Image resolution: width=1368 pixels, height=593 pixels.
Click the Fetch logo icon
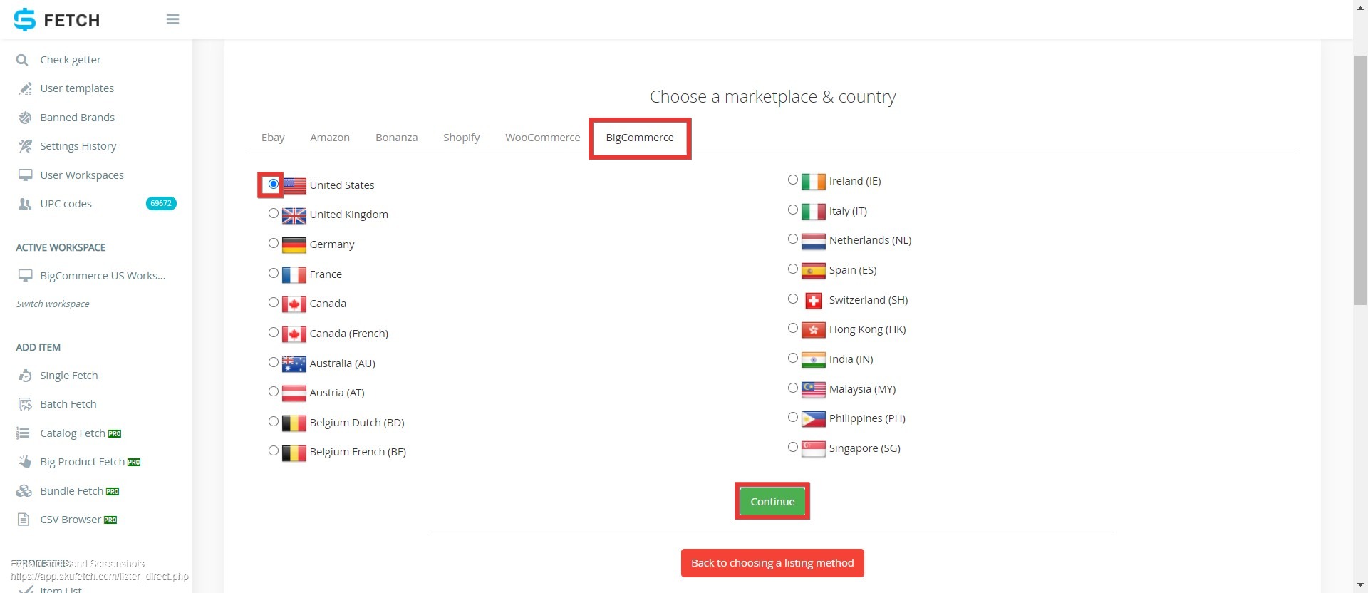[x=24, y=20]
